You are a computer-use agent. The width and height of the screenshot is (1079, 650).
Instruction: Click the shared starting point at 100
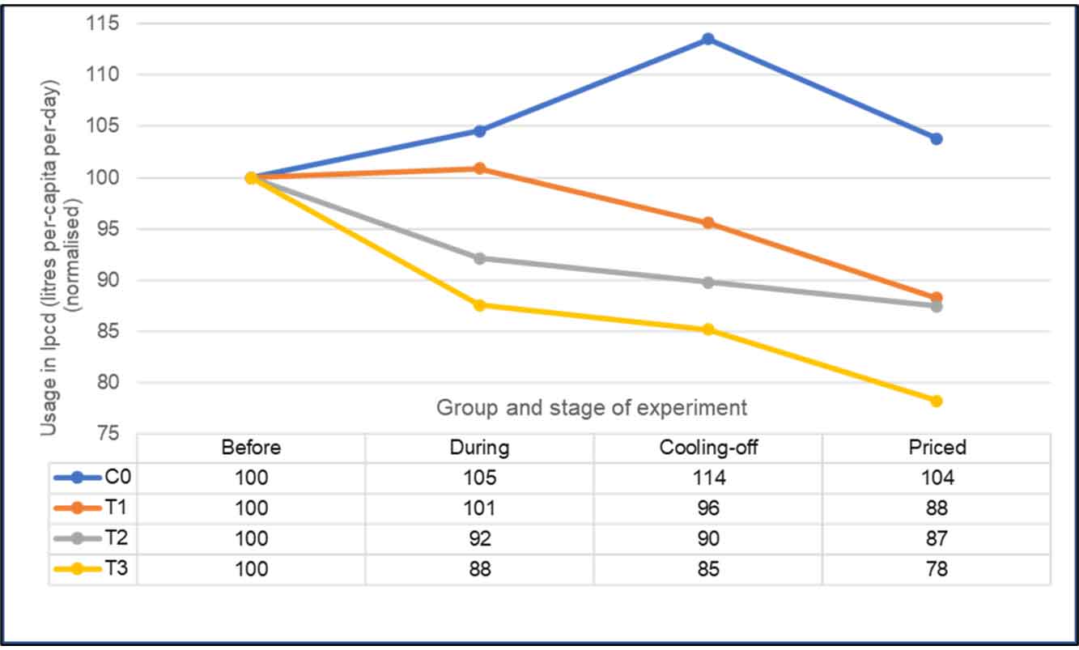251,178
